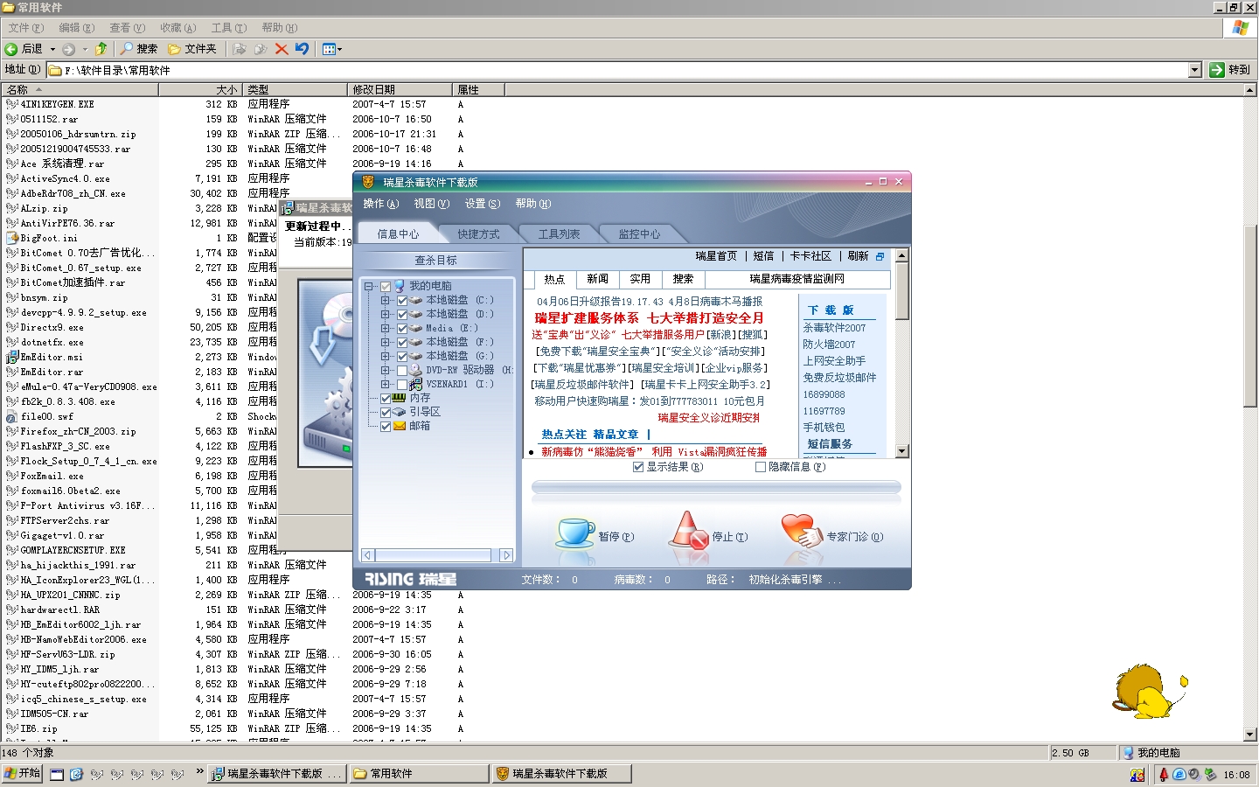Expand the address bar dropdown
The width and height of the screenshot is (1259, 787).
pyautogui.click(x=1195, y=70)
